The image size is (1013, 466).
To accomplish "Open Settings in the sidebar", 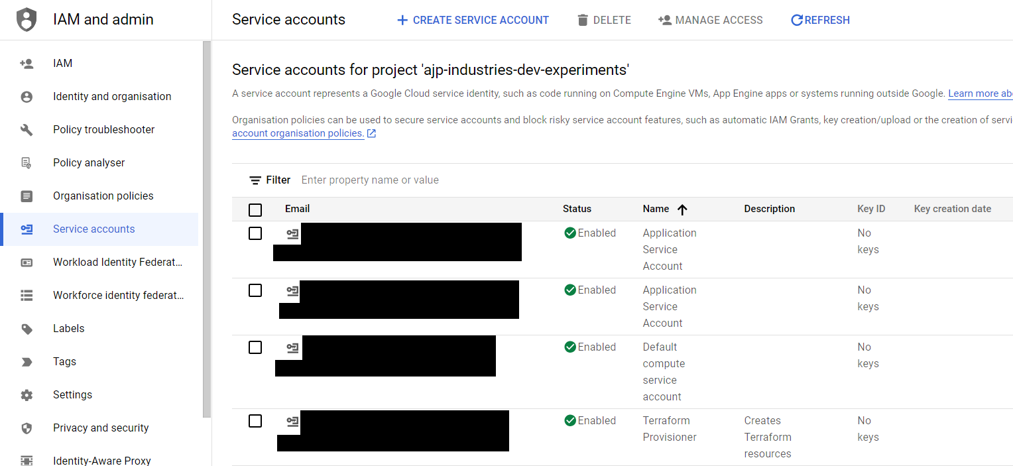I will pyautogui.click(x=99, y=395).
